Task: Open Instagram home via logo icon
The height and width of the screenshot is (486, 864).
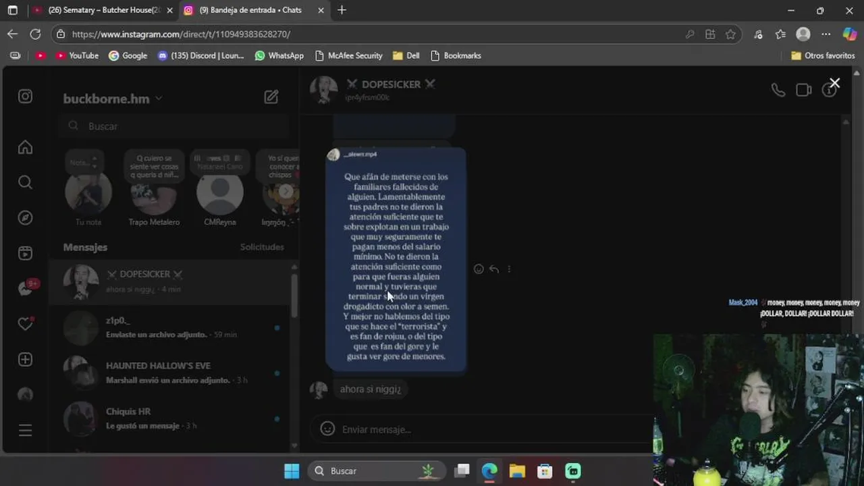Action: (x=25, y=97)
